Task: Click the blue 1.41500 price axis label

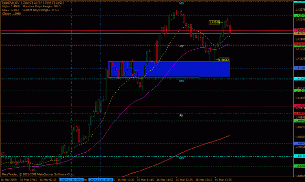Action: pyautogui.click(x=299, y=68)
